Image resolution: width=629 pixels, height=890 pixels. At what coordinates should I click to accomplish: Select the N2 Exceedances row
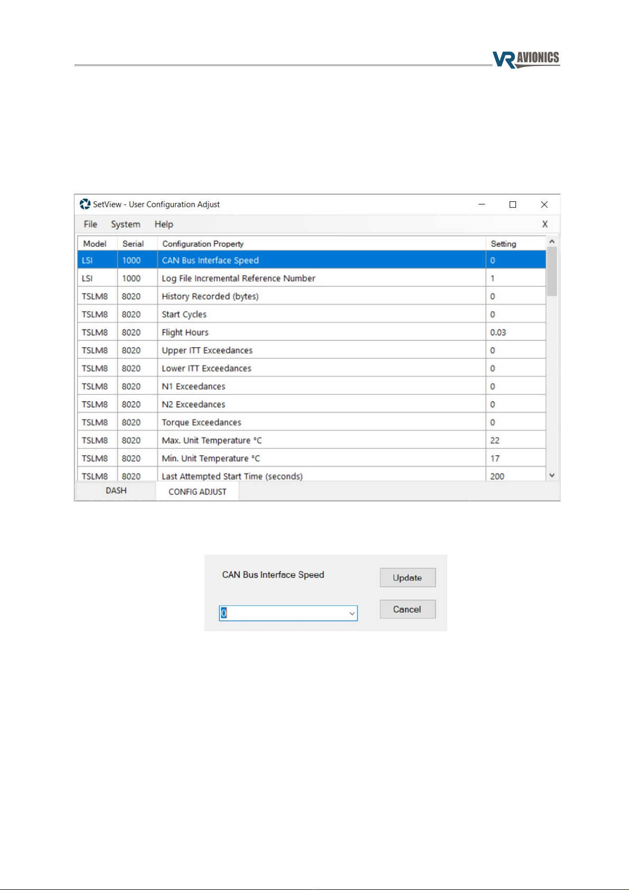(x=312, y=404)
